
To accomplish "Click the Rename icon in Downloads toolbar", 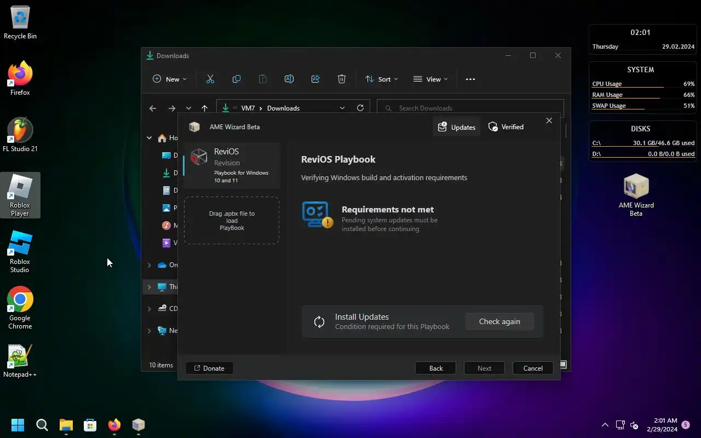I will pyautogui.click(x=289, y=79).
